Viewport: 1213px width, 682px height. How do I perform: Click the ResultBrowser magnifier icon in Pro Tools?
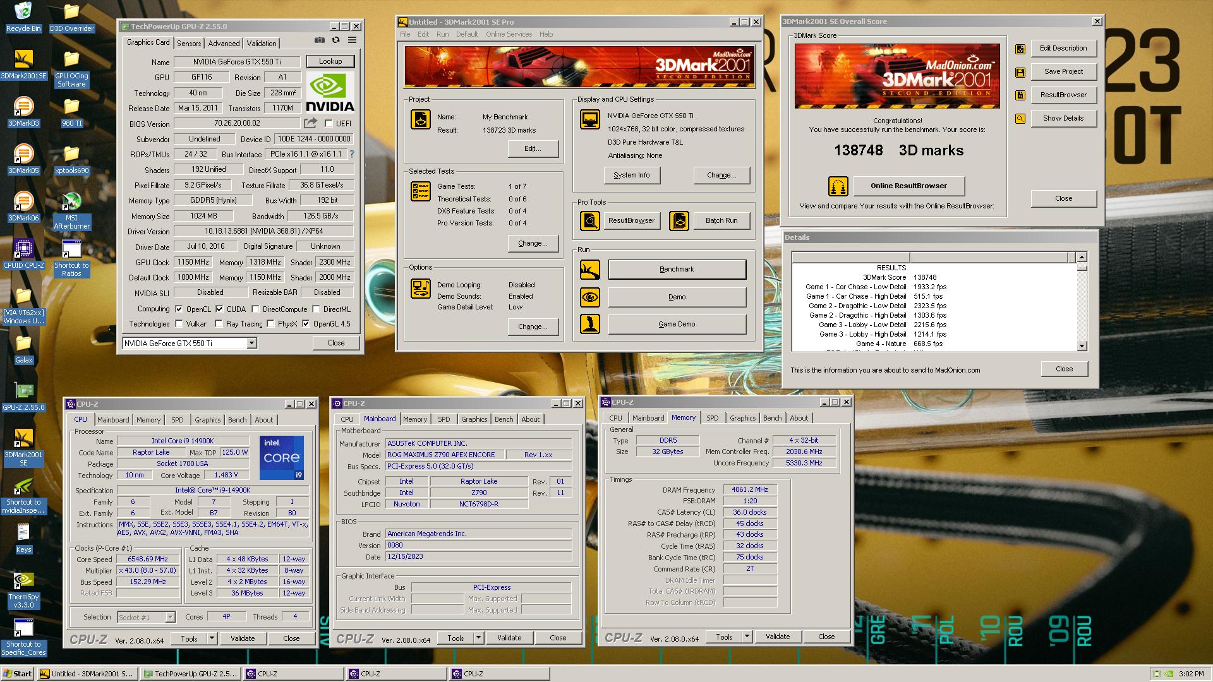tap(590, 221)
